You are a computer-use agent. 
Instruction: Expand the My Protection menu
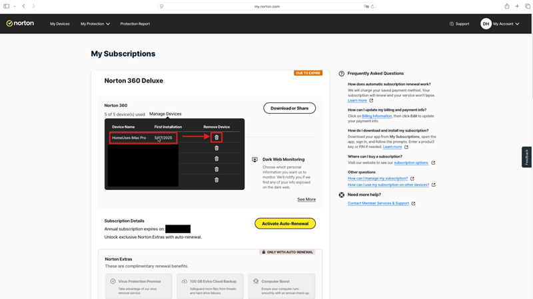coord(95,24)
